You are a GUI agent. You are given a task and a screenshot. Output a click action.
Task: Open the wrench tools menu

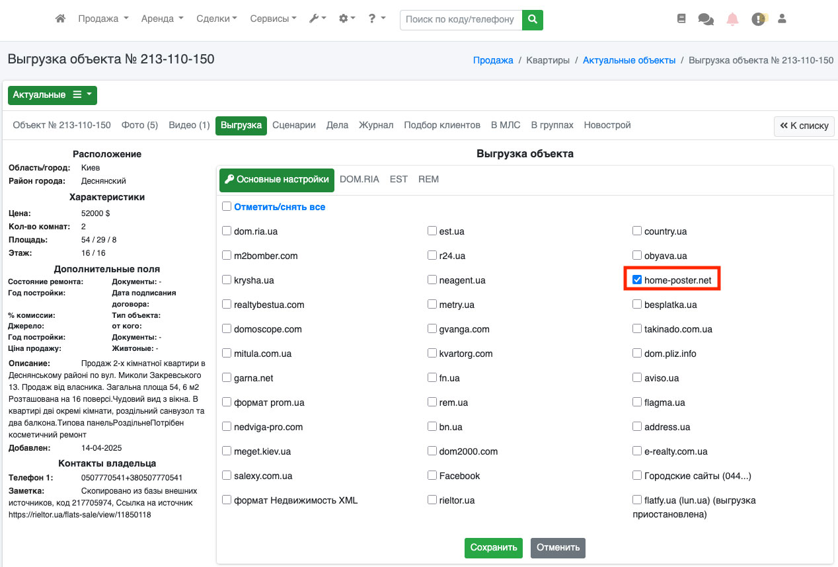click(317, 19)
